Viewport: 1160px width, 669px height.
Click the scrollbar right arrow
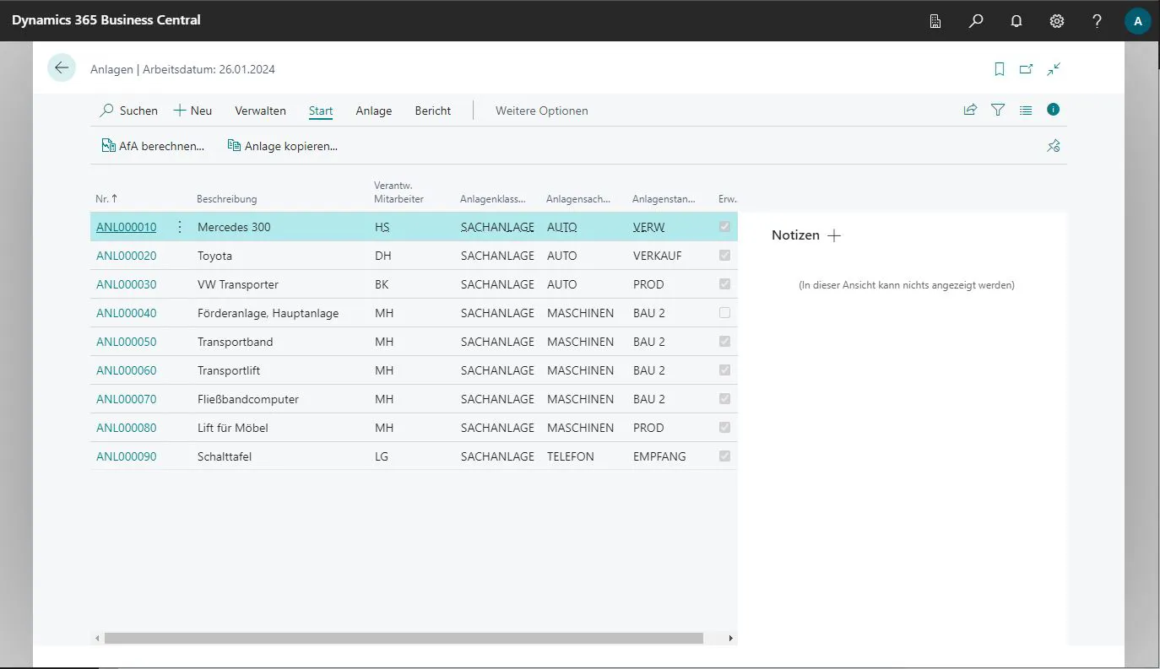pos(731,639)
